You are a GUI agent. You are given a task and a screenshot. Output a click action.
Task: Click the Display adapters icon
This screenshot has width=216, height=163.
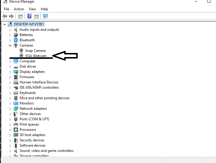(x=16, y=72)
